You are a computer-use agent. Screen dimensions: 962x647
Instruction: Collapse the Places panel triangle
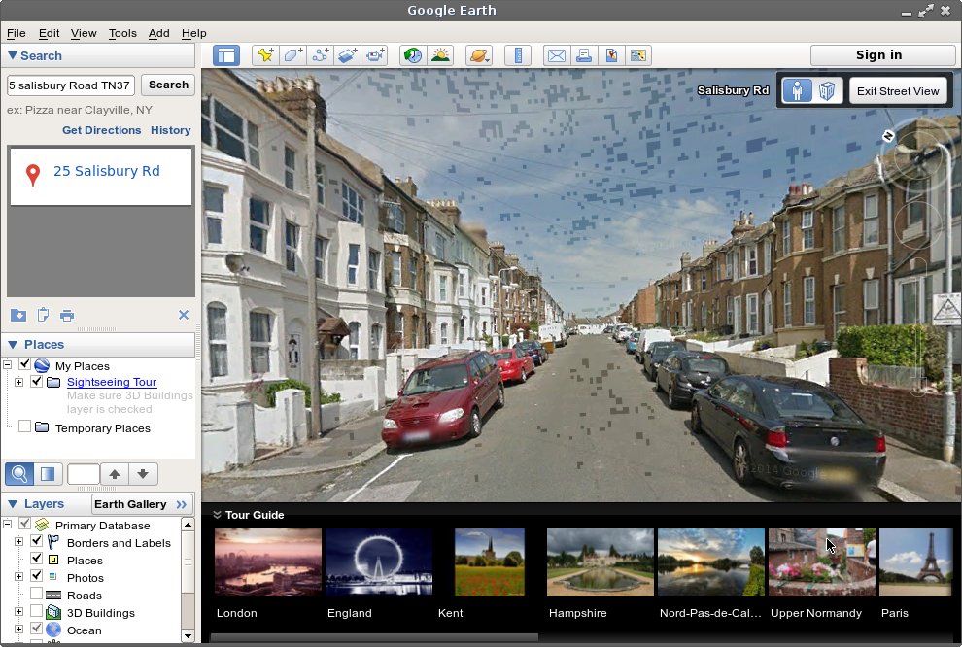tap(13, 345)
